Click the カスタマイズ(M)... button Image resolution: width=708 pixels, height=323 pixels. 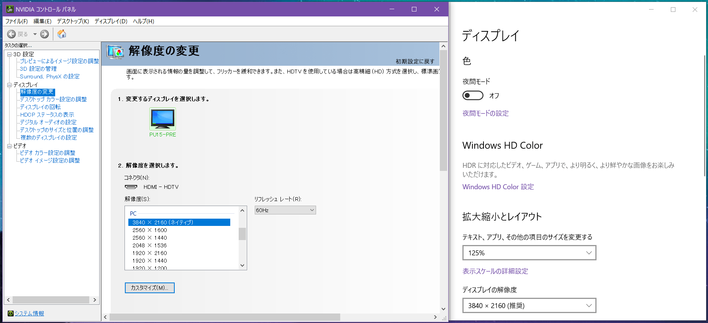pos(150,288)
